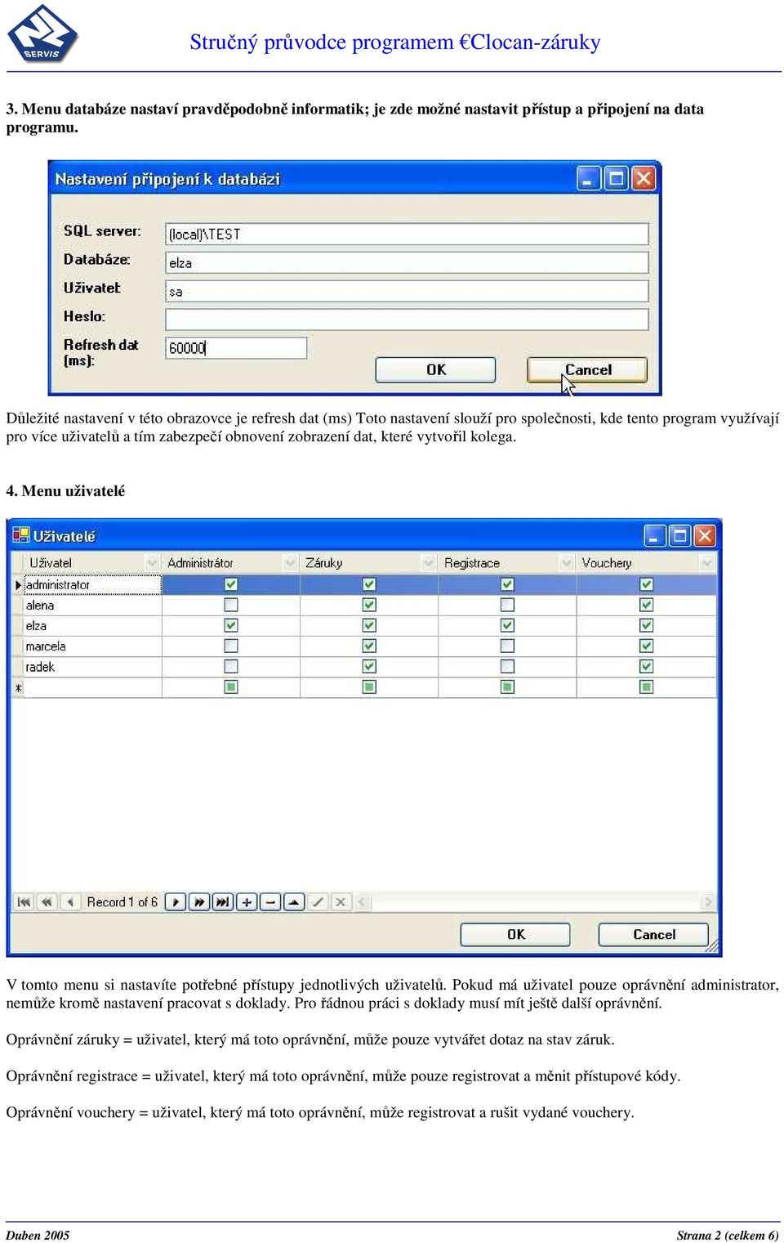This screenshot has height=1243, width=784.
Task: Click the Uživatel field containing sa
Action: (407, 291)
